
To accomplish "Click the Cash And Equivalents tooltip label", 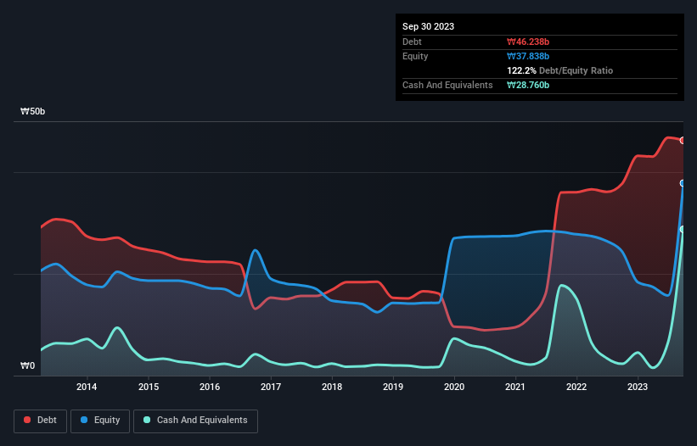I will [447, 85].
